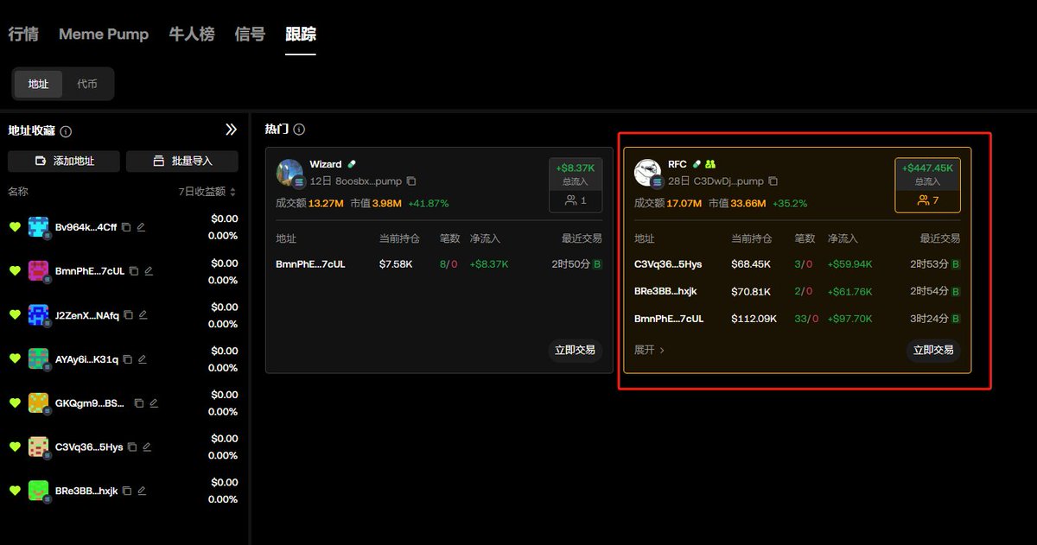Switch to the 地址 segment
Screen dimensions: 1037x545
39,84
